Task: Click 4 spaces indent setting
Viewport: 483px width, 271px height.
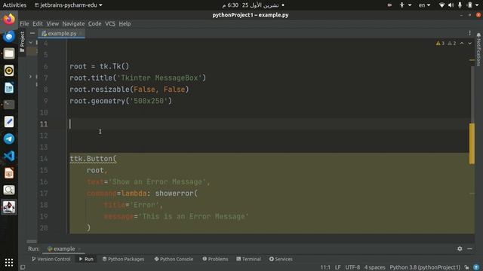Action: tap(374, 267)
